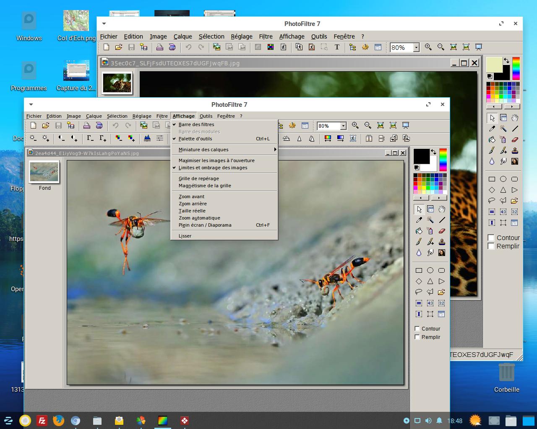Check the Remplir option in front palette
This screenshot has width=537, height=429.
click(x=417, y=337)
